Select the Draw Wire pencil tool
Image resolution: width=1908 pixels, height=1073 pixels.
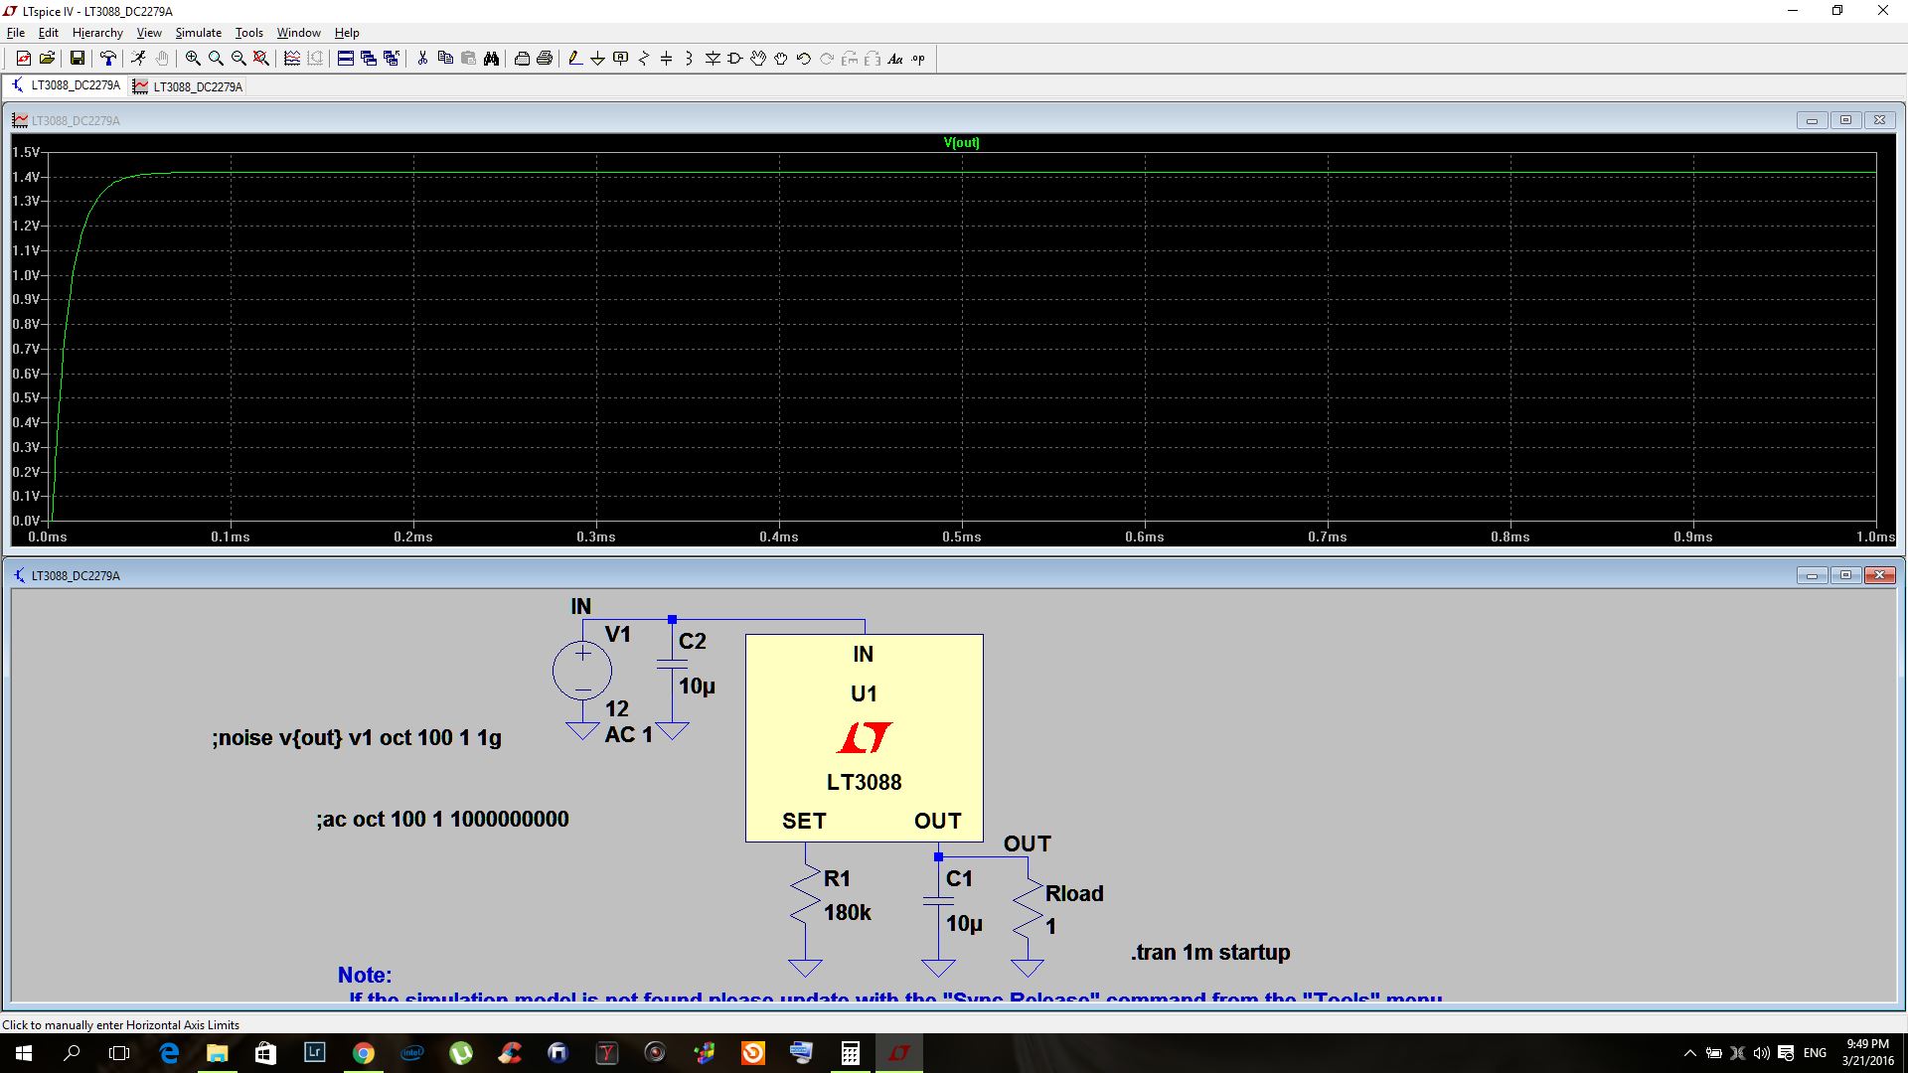tap(575, 59)
